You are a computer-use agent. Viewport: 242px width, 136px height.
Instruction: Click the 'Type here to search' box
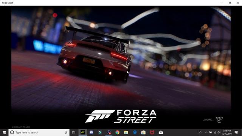(39, 132)
